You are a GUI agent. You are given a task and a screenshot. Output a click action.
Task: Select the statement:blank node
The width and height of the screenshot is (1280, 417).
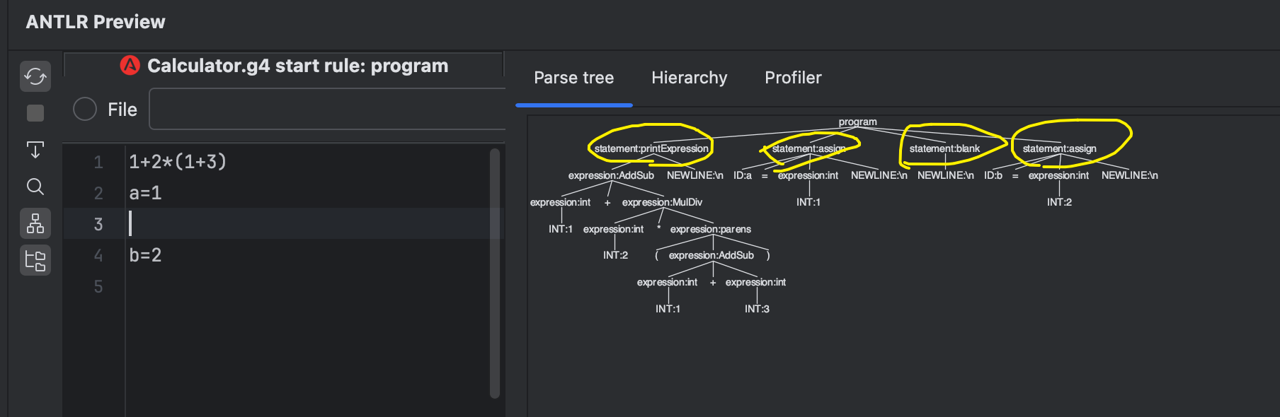944,148
